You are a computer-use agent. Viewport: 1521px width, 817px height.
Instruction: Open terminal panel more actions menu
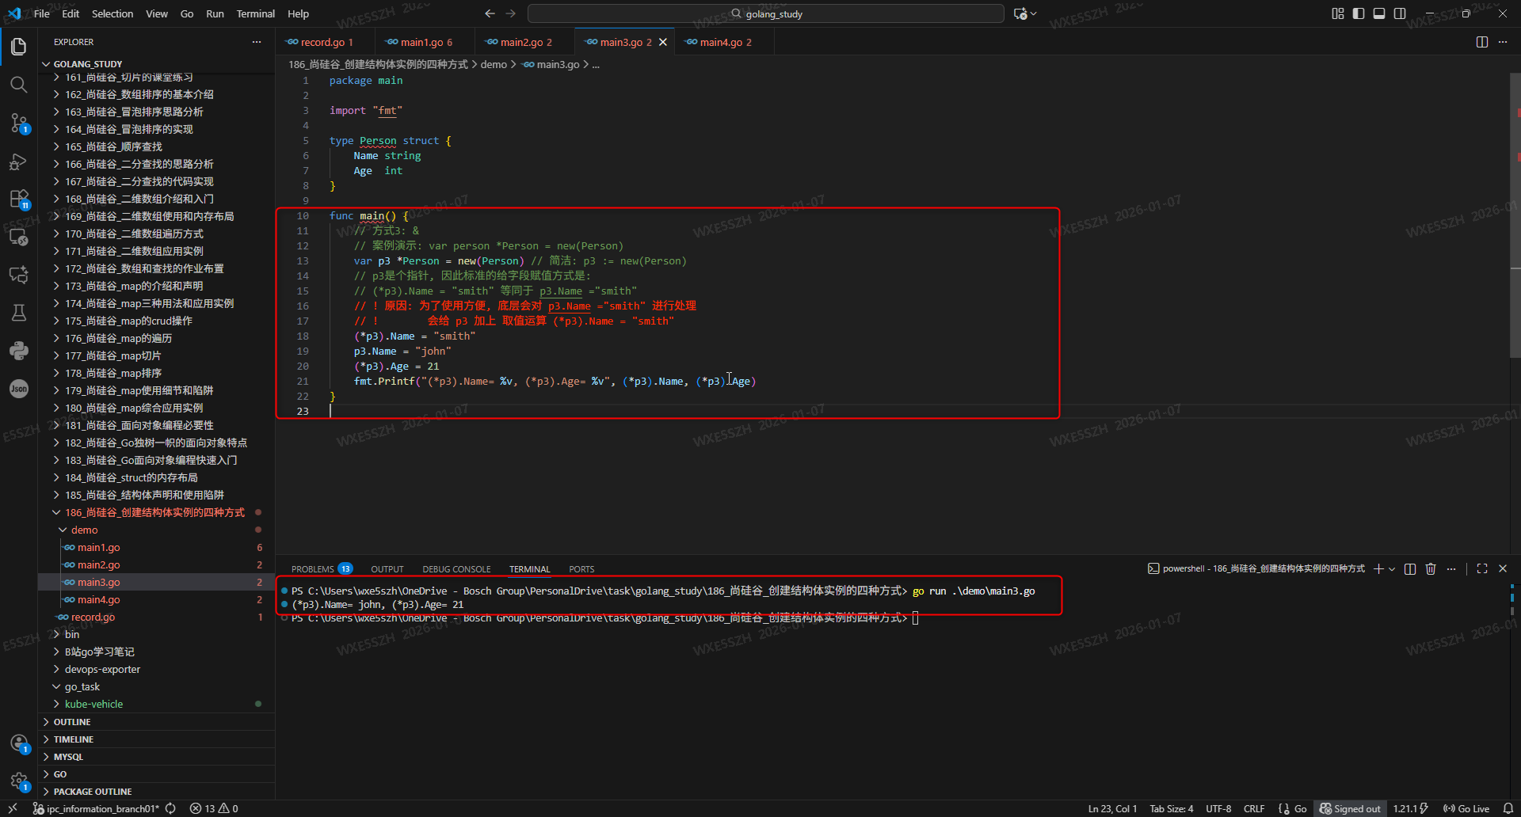[x=1451, y=568]
